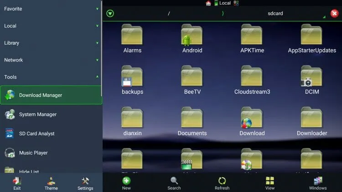Open Settings with the tools icon
The height and width of the screenshot is (192, 342).
coord(85,184)
